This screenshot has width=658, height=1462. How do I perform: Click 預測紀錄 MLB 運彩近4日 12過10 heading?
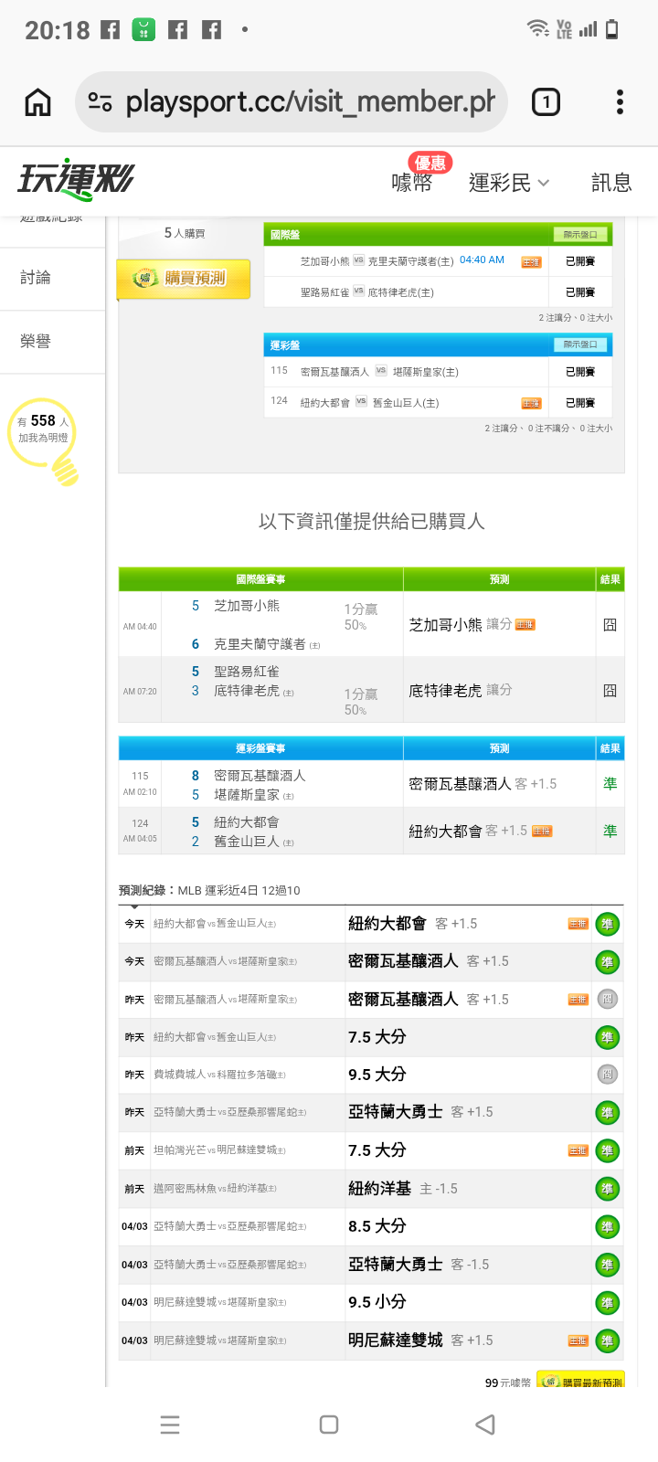209,890
